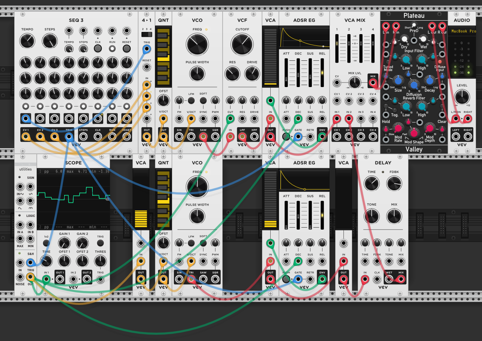This screenshot has width=482, height=341.
Task: Toggle the top-row VCO LFM button
Action: [x=191, y=101]
